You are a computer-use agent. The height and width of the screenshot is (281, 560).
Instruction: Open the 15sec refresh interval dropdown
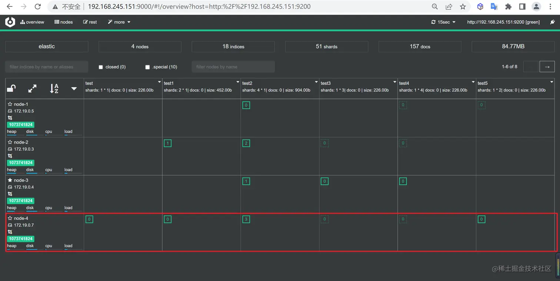(443, 22)
